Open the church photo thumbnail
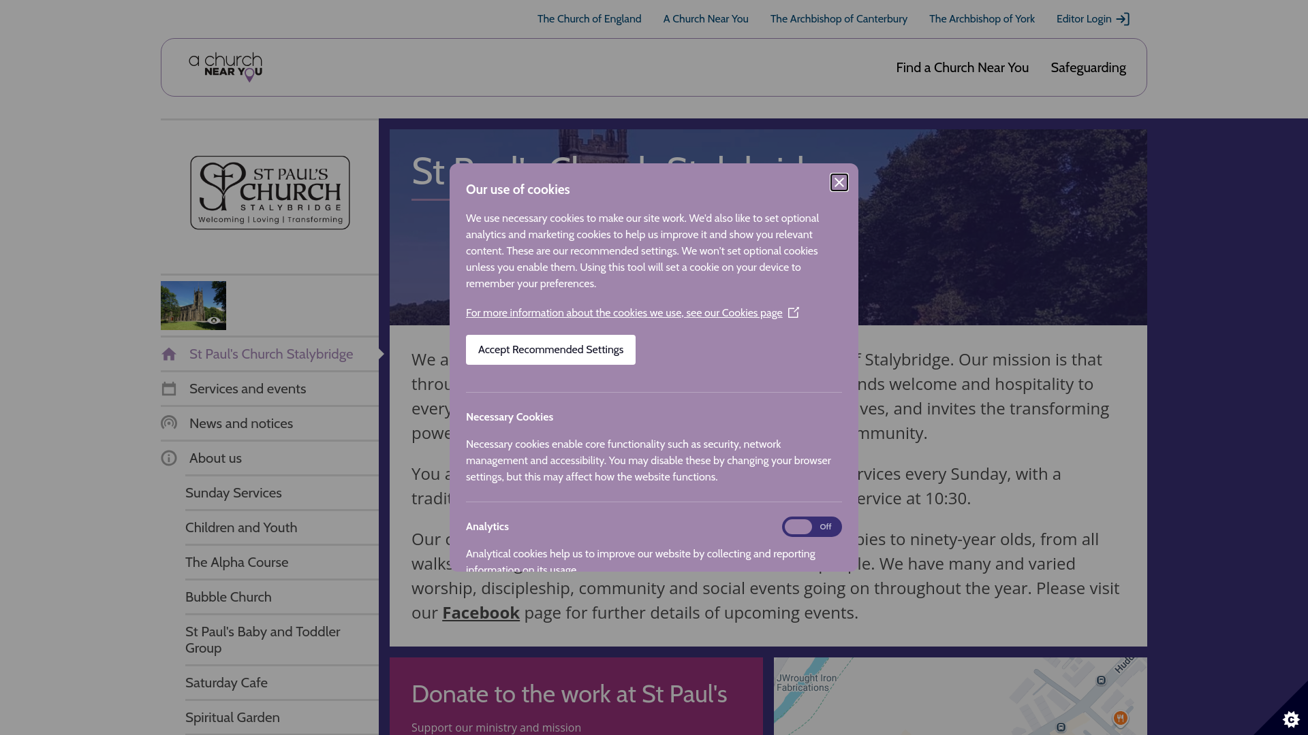This screenshot has height=735, width=1308. (193, 306)
